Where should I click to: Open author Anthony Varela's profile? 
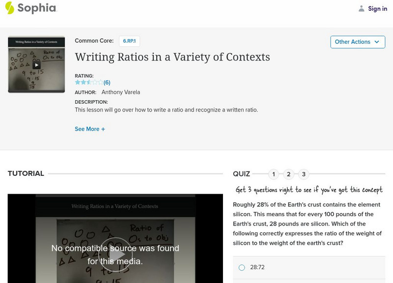pos(121,92)
